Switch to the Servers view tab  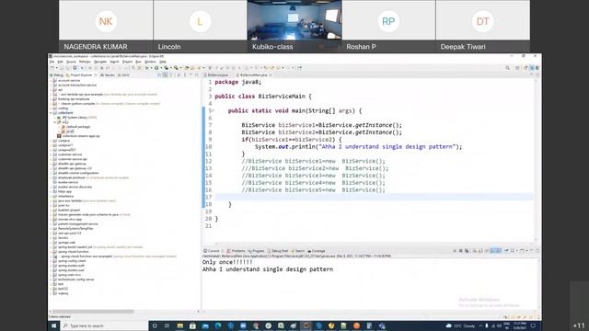tap(109, 75)
